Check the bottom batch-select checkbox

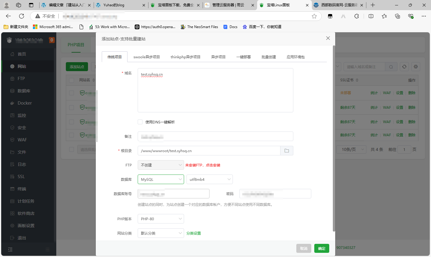tap(72, 149)
